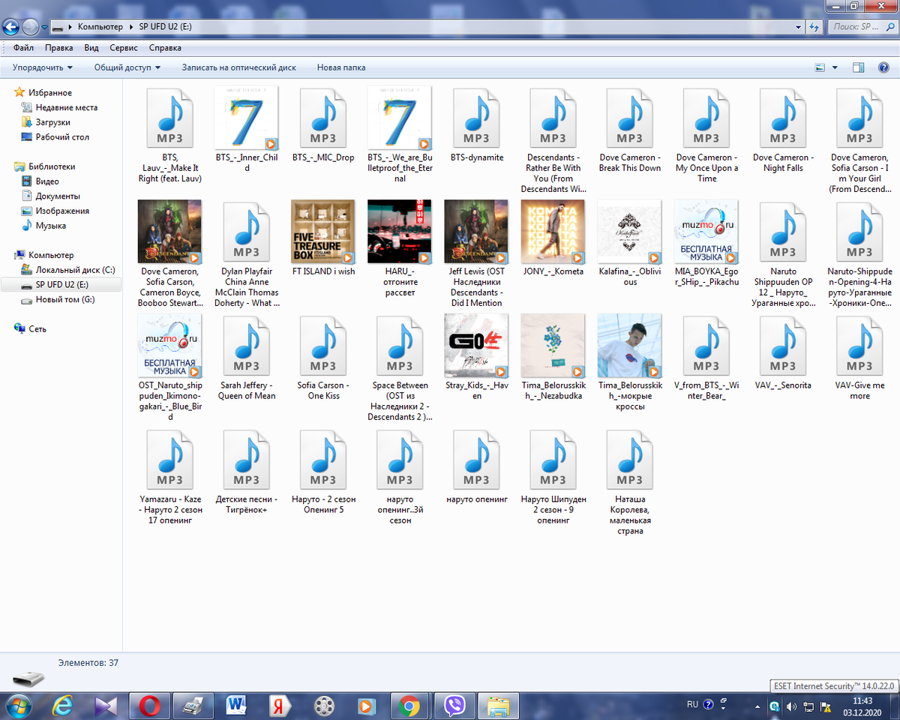Screen dimensions: 900x720
Task: Select Новый том (G:) in sidebar
Action: pos(58,299)
